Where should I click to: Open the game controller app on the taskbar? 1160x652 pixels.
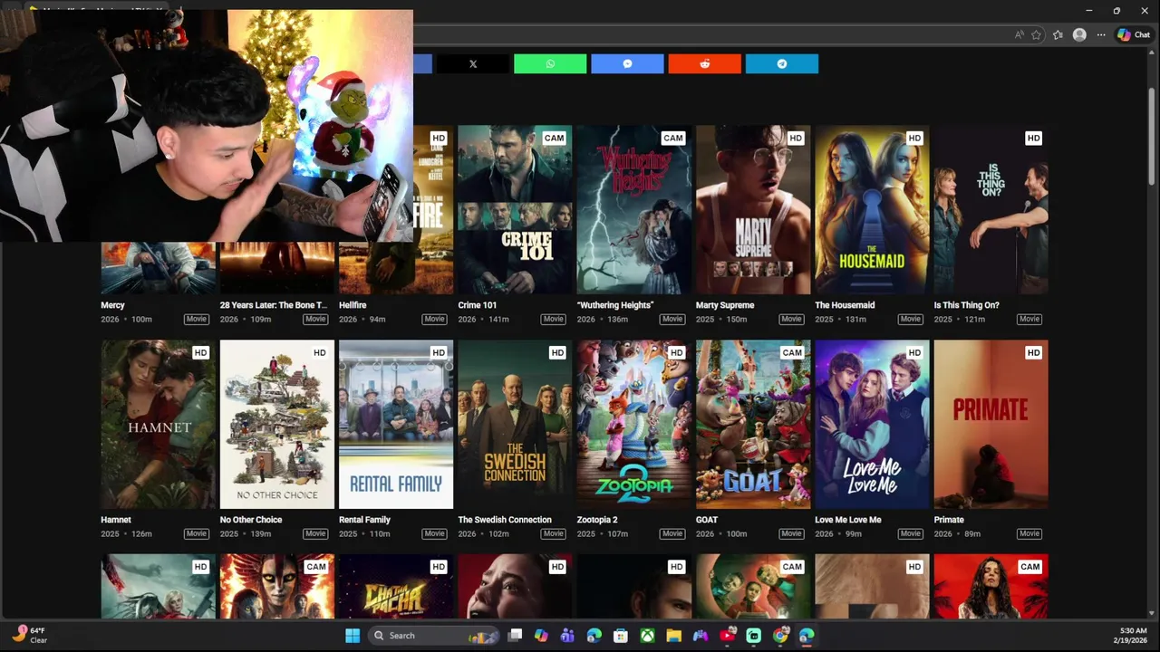[700, 636]
